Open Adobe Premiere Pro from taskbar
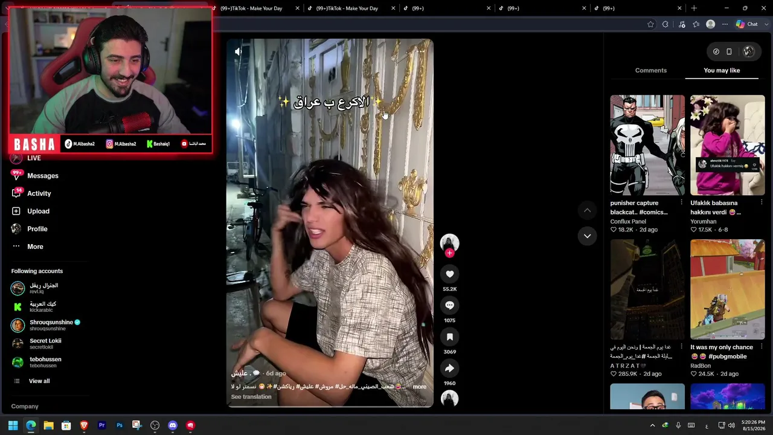The image size is (773, 435). pos(101,425)
